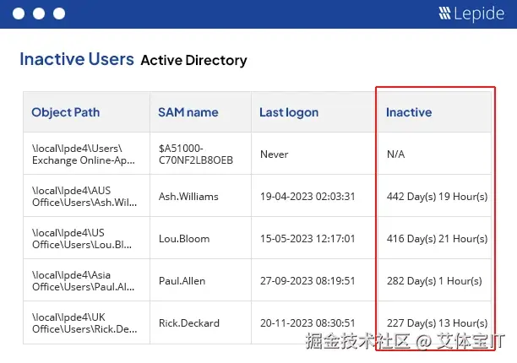Click 416 Day(s) 21 Hour(s) value

tap(438, 239)
